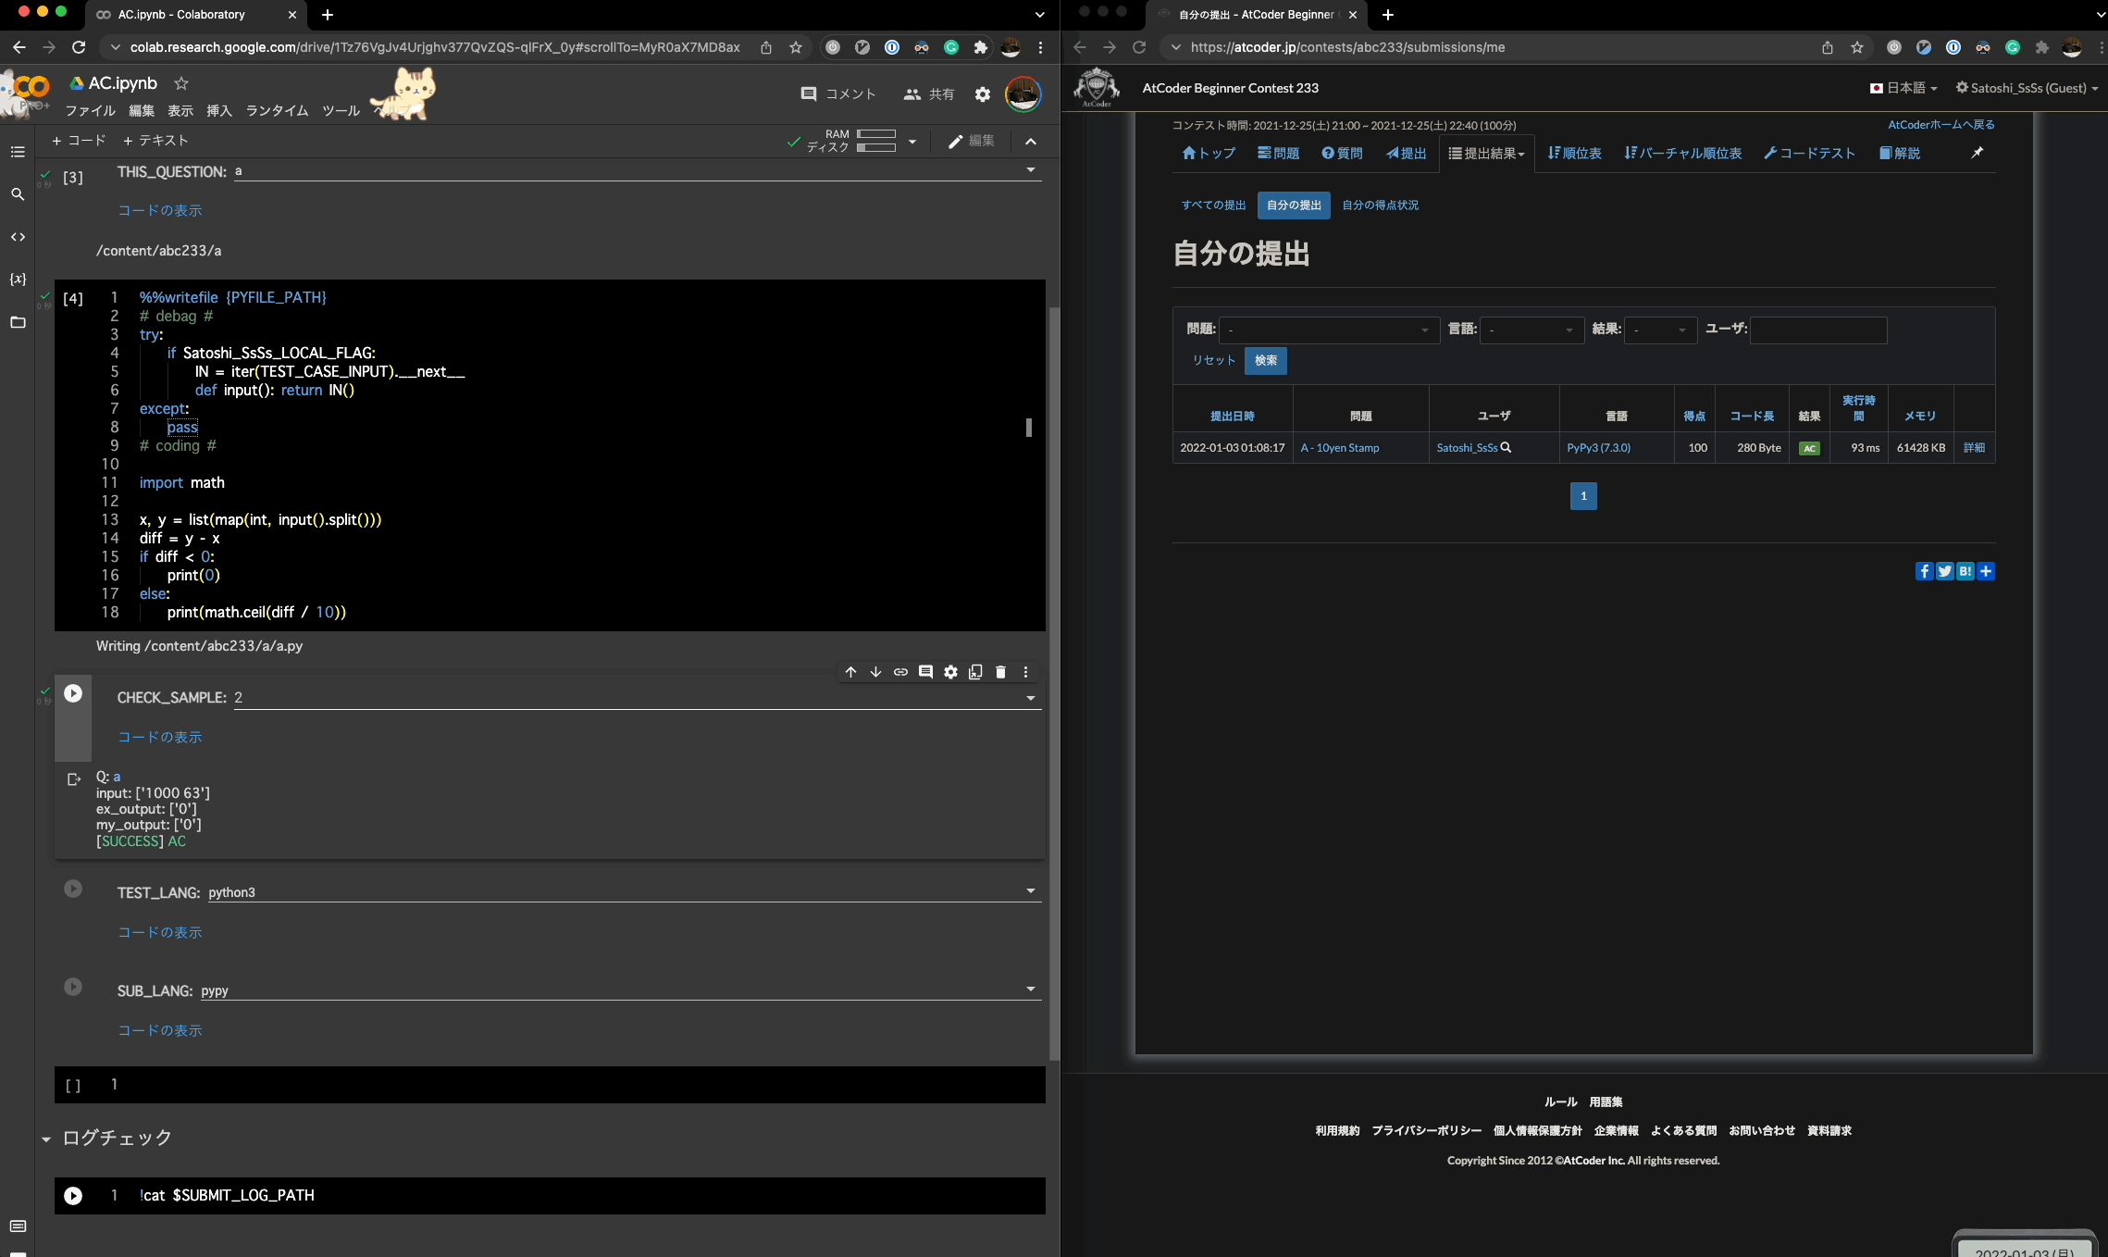Viewport: 2108px width, 1257px height.
Task: Open A - 10yen Stamp problem link
Action: click(x=1339, y=448)
